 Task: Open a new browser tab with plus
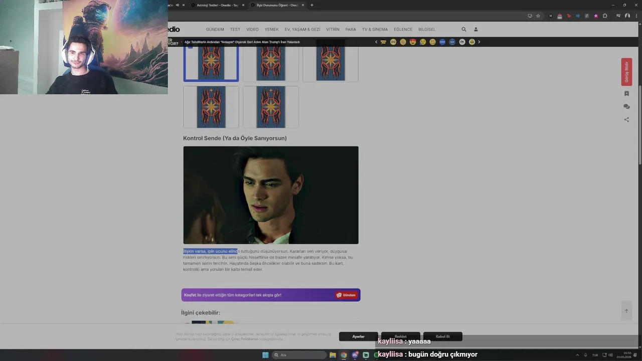tap(312, 5)
